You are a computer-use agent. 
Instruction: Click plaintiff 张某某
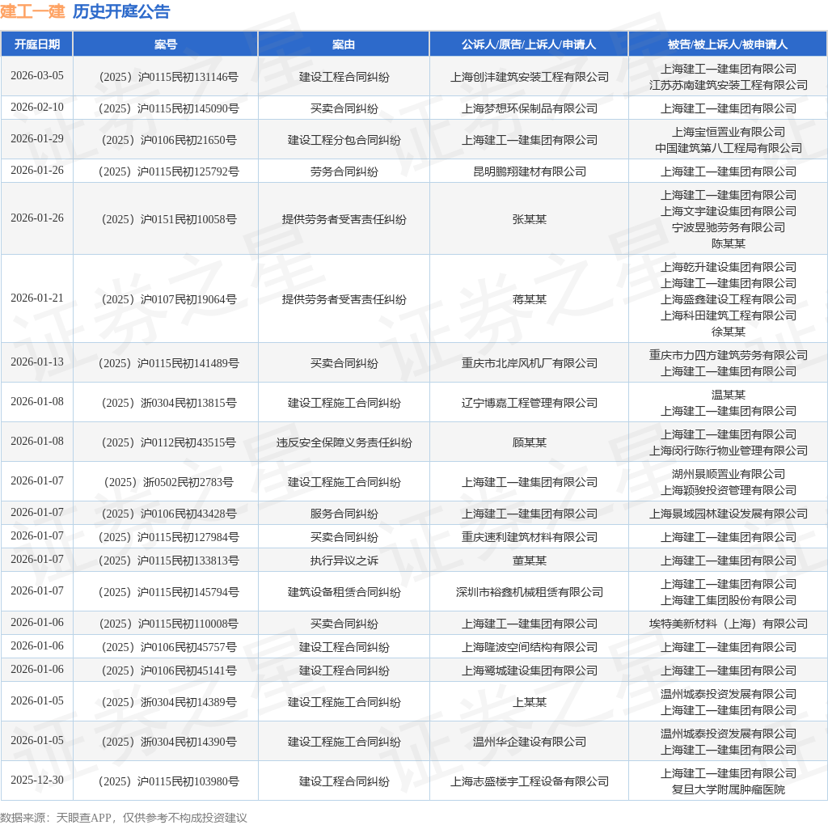(529, 220)
